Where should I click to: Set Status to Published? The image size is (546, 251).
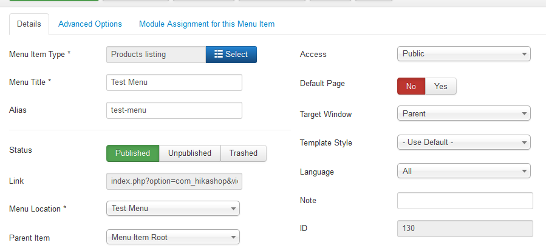click(132, 153)
